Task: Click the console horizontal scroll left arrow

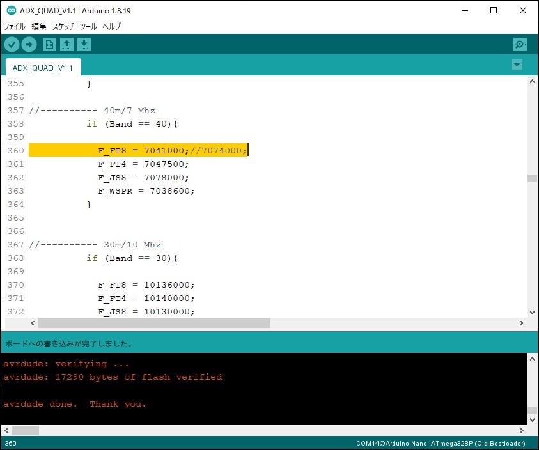Action: (x=6, y=430)
